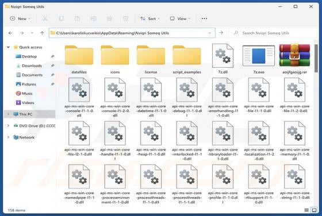Expand the address bar history chevron

(210, 33)
